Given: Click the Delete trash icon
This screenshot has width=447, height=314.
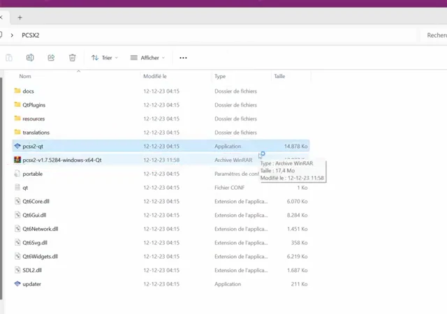Looking at the screenshot, I should (73, 58).
